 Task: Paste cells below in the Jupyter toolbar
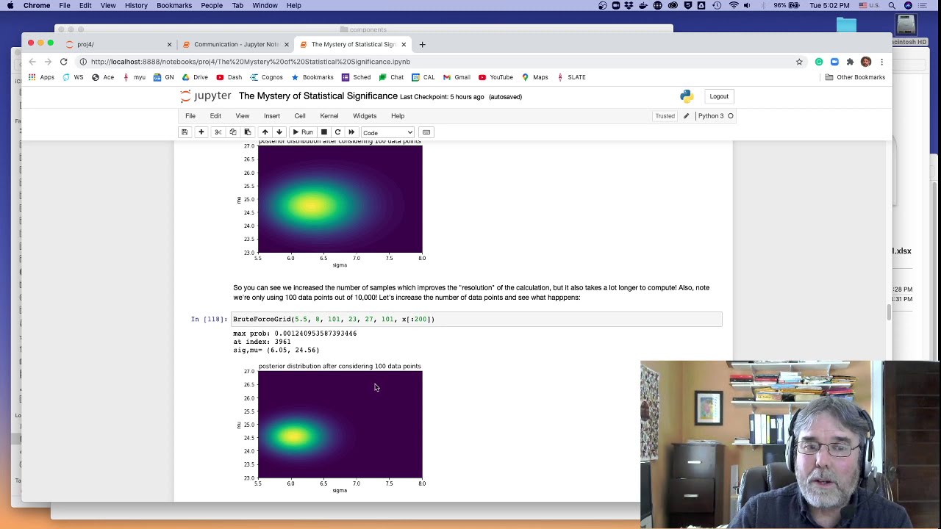(248, 132)
